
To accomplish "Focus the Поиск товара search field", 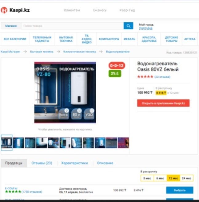I will click(72, 26).
